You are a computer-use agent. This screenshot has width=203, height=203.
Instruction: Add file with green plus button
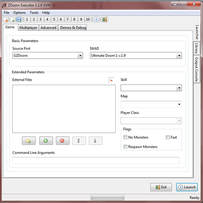tap(46, 141)
